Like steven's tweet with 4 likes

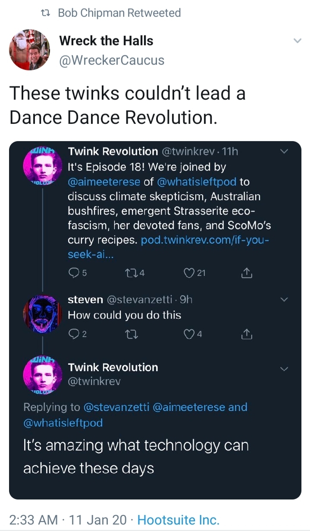(x=189, y=333)
